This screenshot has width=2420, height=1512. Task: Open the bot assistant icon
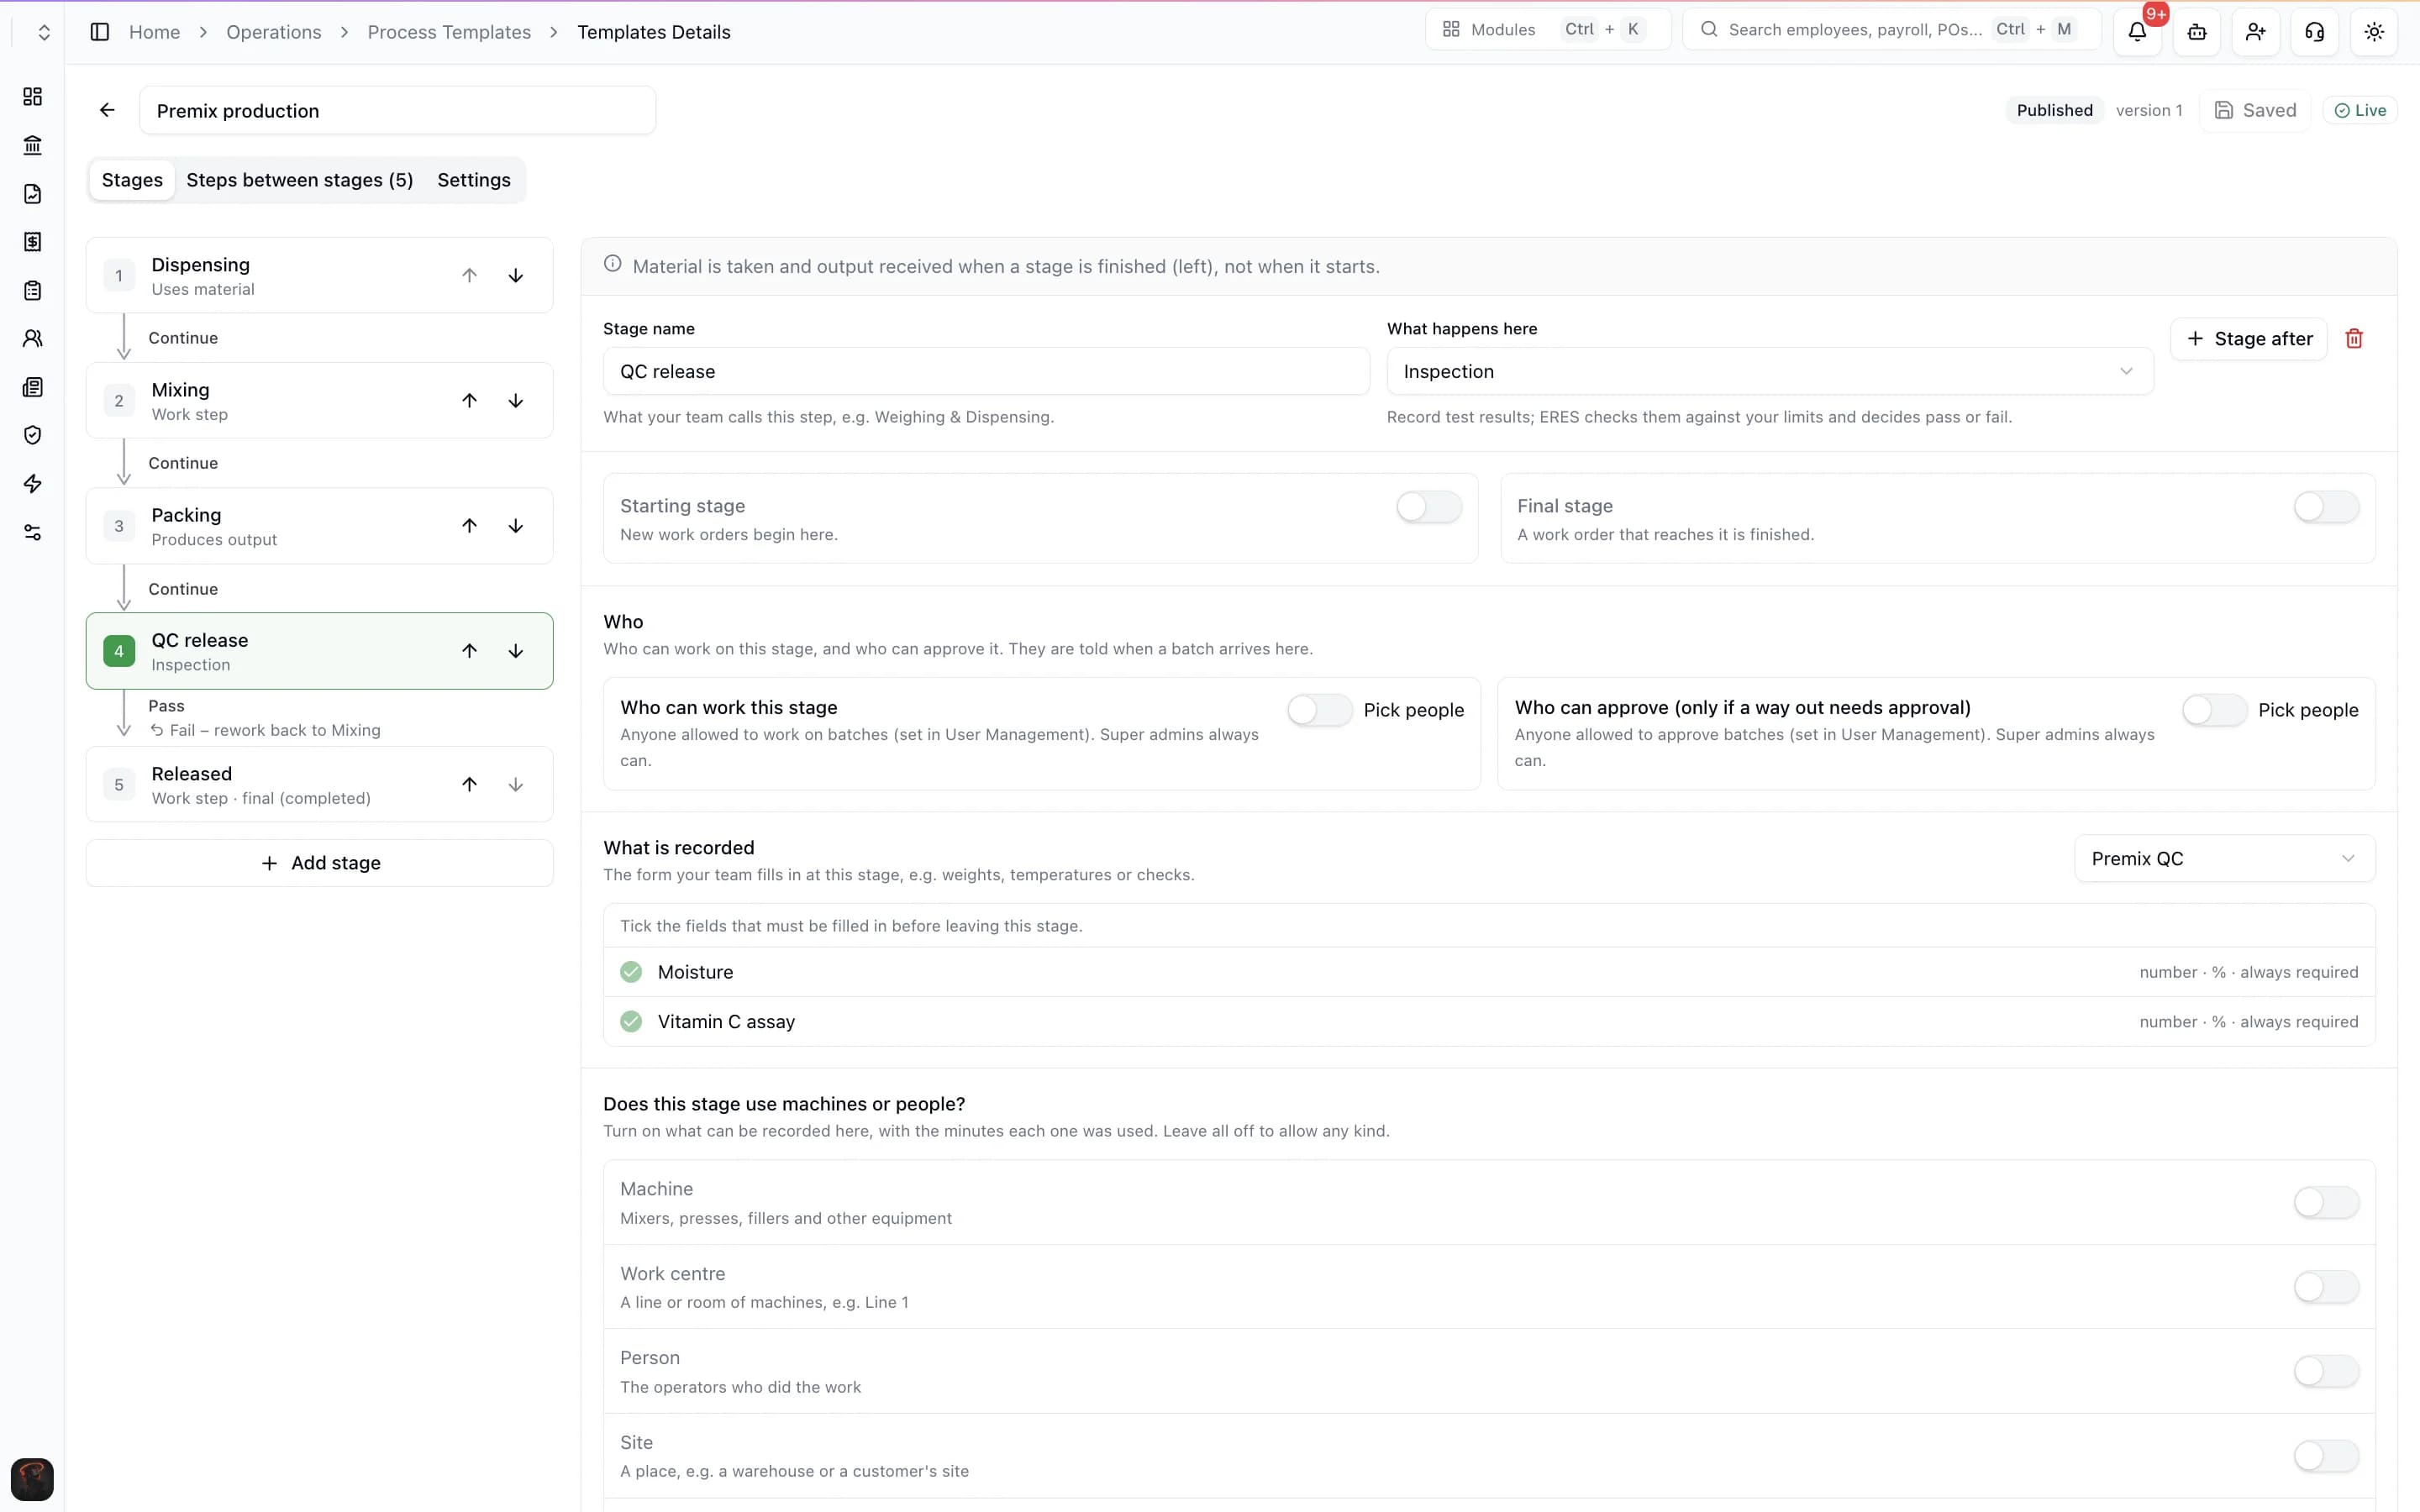click(x=2196, y=32)
